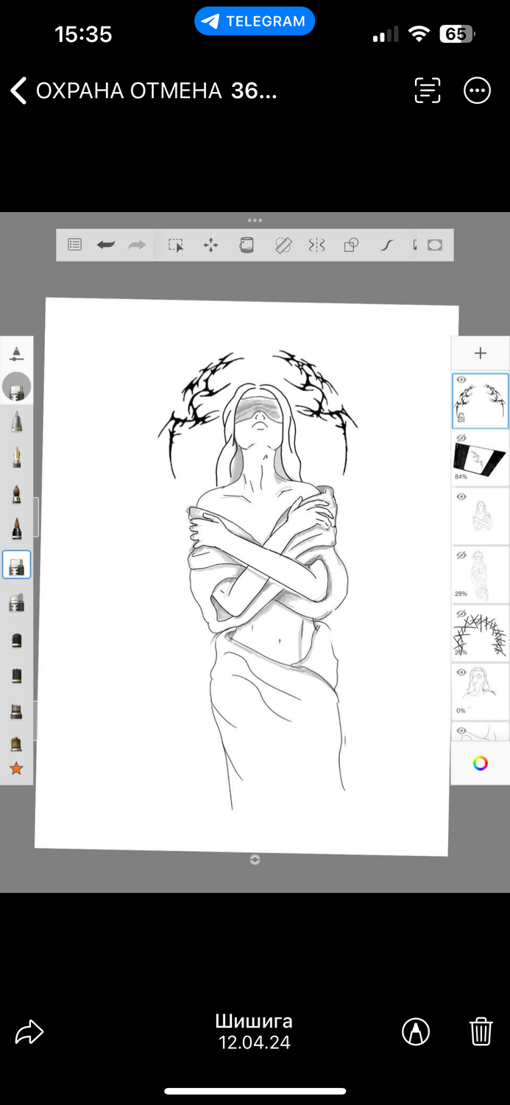Select the Fill bucket tool
This screenshot has width=510, height=1105.
pos(247,245)
